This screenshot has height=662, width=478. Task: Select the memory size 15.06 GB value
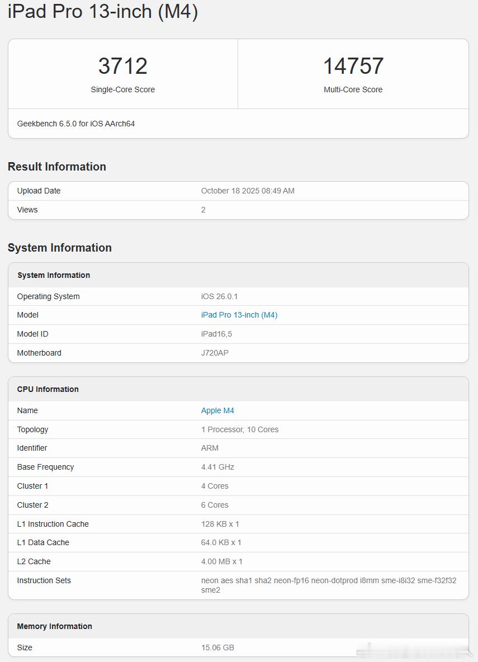tap(217, 647)
